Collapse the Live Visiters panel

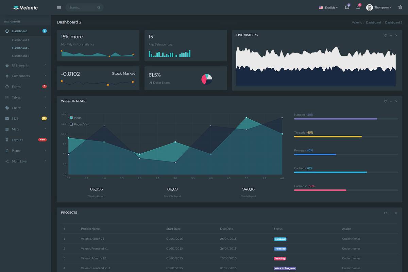[391, 35]
